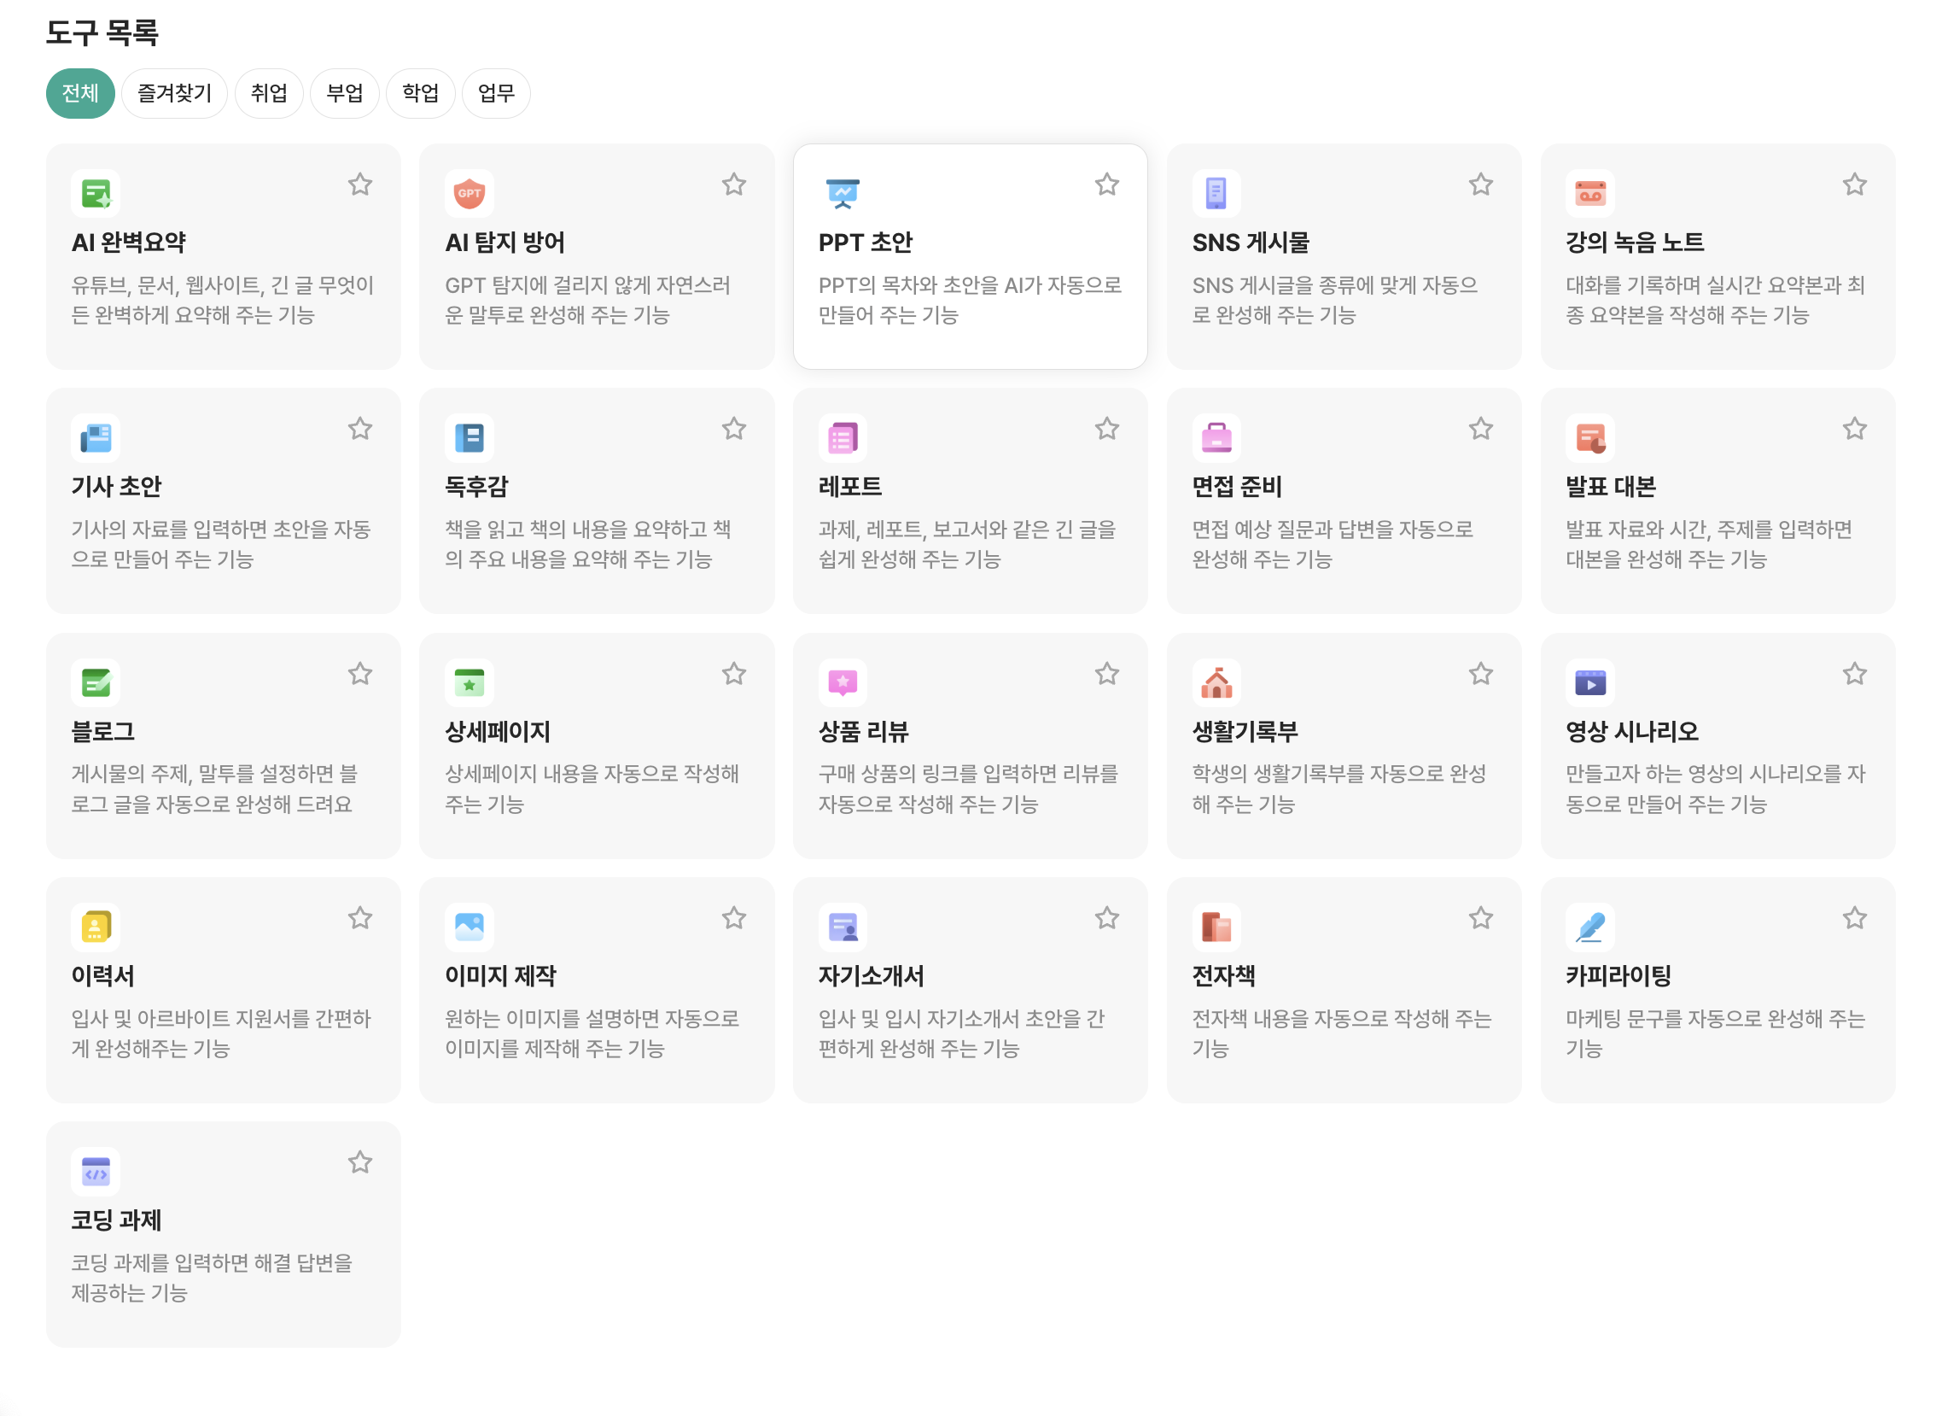Image resolution: width=1948 pixels, height=1416 pixels.
Task: Favorite the AI 완벽요약 tool with its star
Action: coord(361,184)
